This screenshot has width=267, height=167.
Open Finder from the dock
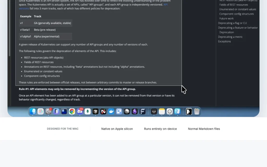coord(33,111)
